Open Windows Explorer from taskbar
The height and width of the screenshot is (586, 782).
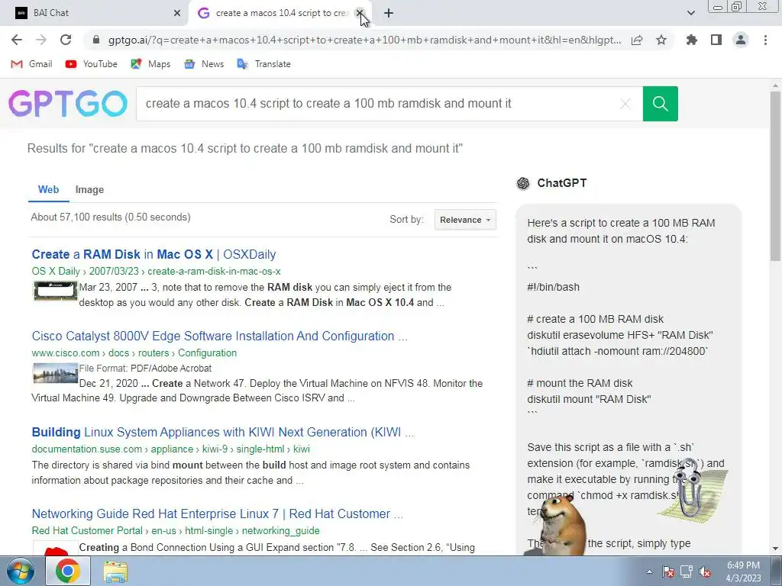click(115, 571)
